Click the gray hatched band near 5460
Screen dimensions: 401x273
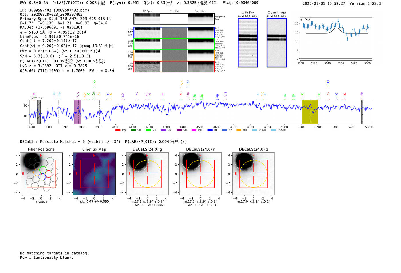[362, 112]
